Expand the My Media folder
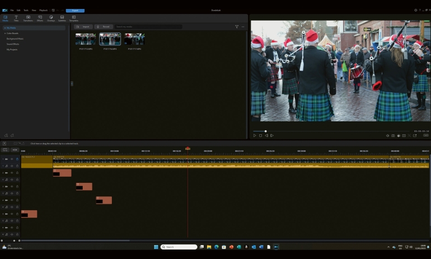The width and height of the screenshot is (431, 259). (x=4, y=27)
